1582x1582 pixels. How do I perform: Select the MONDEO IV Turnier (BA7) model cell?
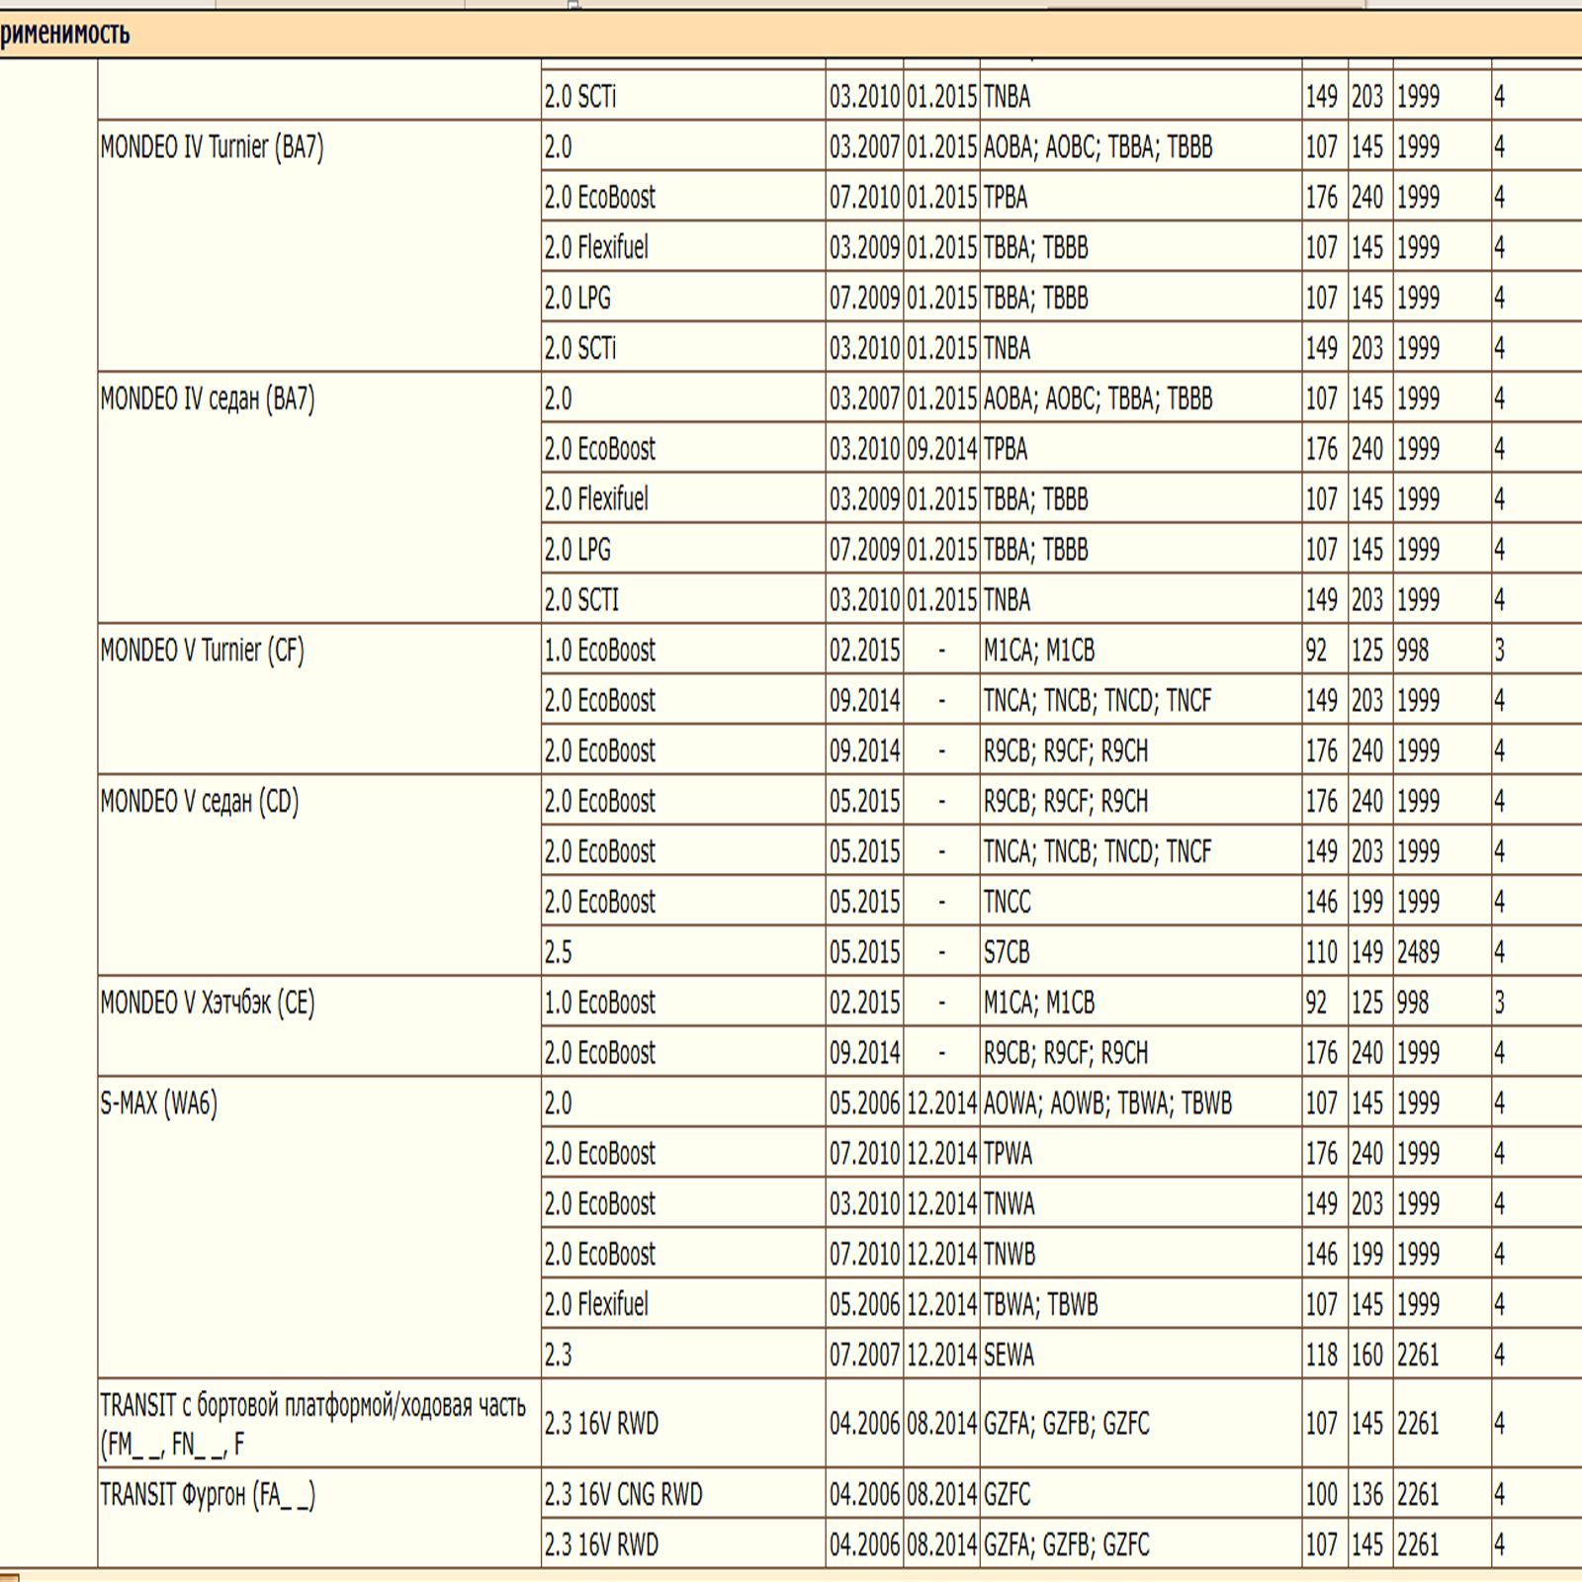pos(212,148)
